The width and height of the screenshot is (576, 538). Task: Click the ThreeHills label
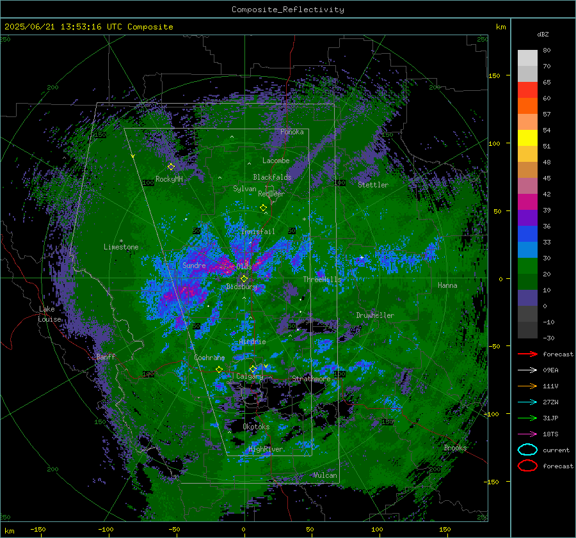point(322,280)
